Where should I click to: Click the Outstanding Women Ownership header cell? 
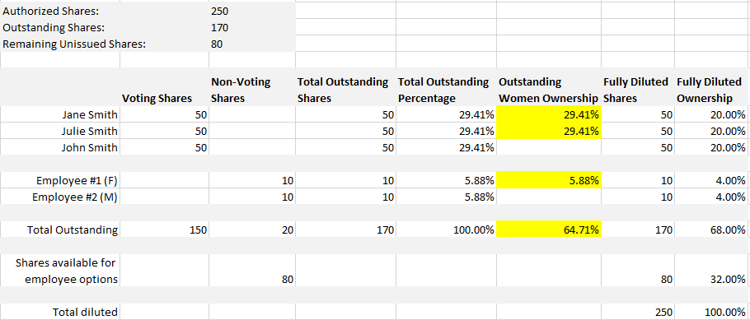coord(549,90)
